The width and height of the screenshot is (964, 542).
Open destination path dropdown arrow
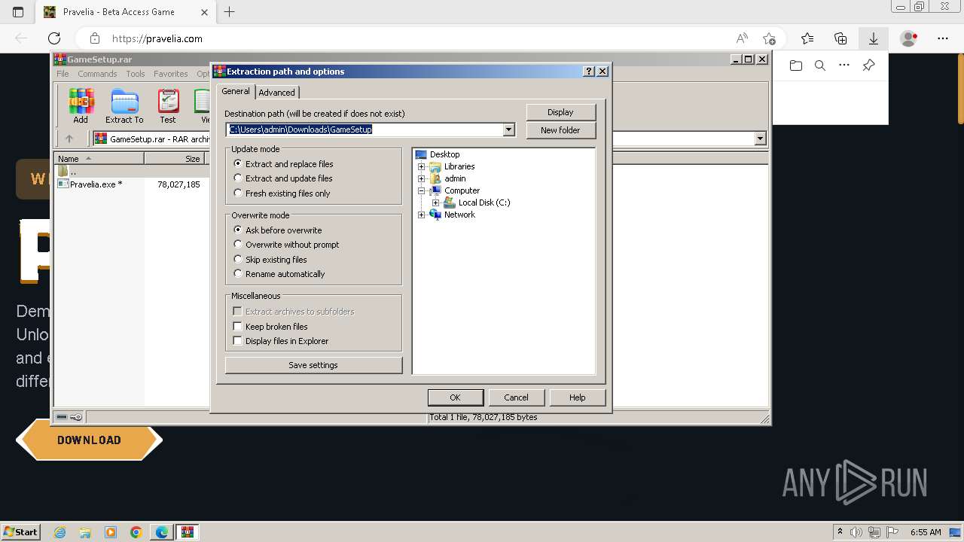[x=509, y=129]
